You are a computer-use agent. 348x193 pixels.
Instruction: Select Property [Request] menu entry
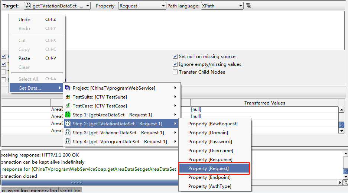tap(214, 168)
